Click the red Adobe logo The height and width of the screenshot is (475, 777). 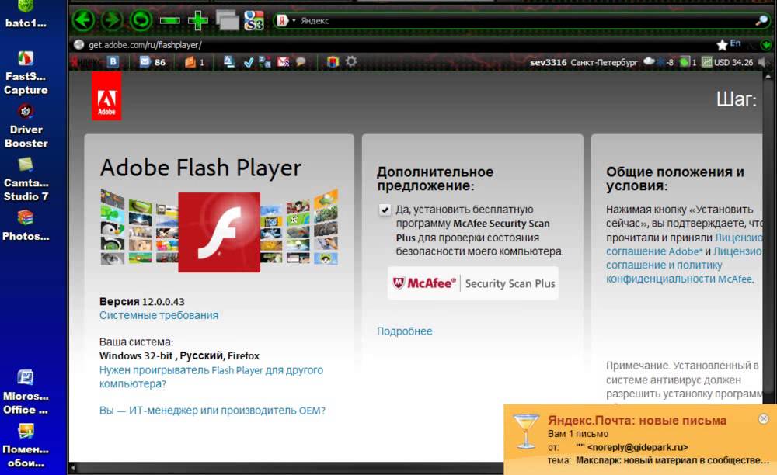(106, 96)
